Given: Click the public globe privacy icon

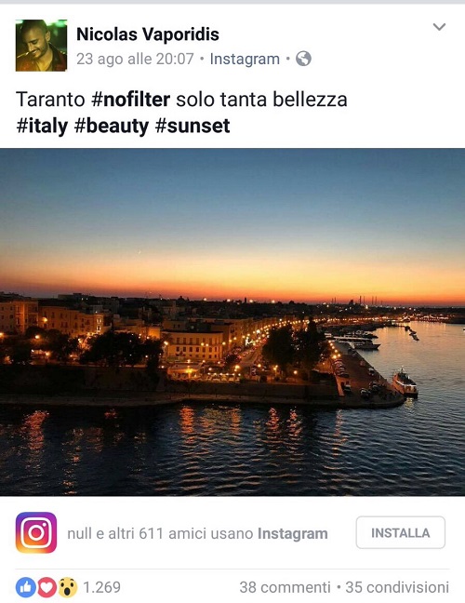Looking at the screenshot, I should click(x=303, y=59).
